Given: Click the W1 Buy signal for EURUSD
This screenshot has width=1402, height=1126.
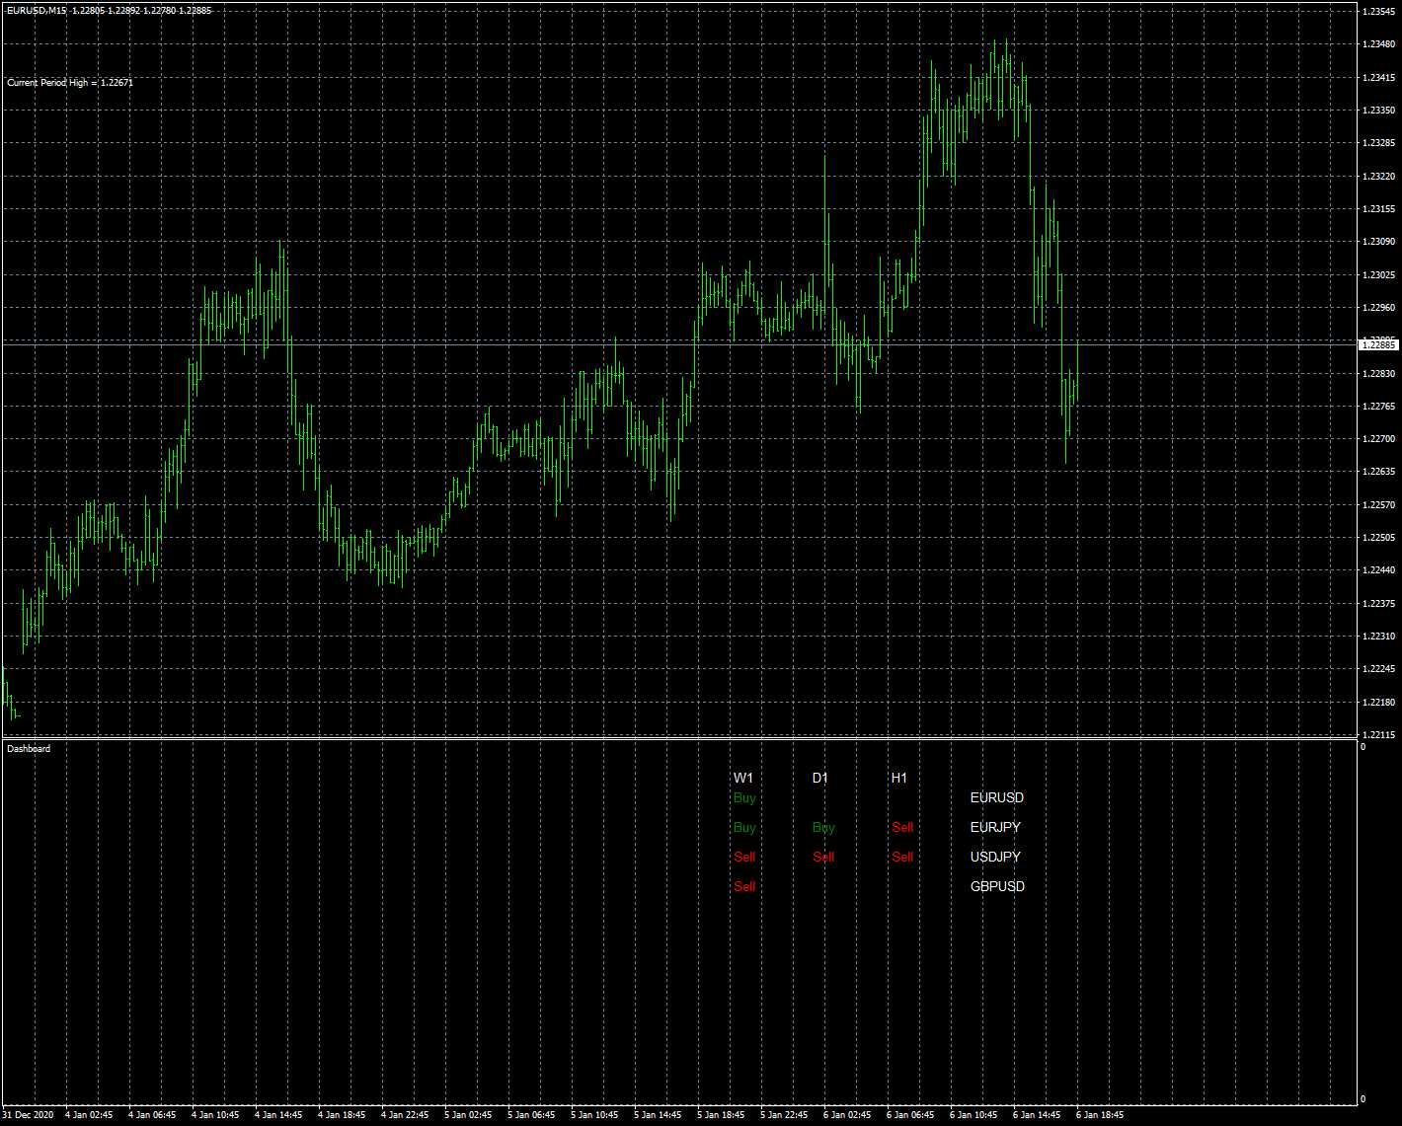Looking at the screenshot, I should [x=744, y=797].
